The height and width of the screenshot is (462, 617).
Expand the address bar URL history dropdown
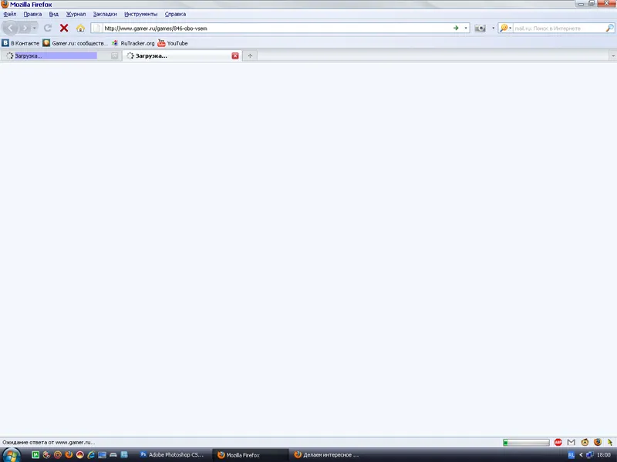click(466, 28)
